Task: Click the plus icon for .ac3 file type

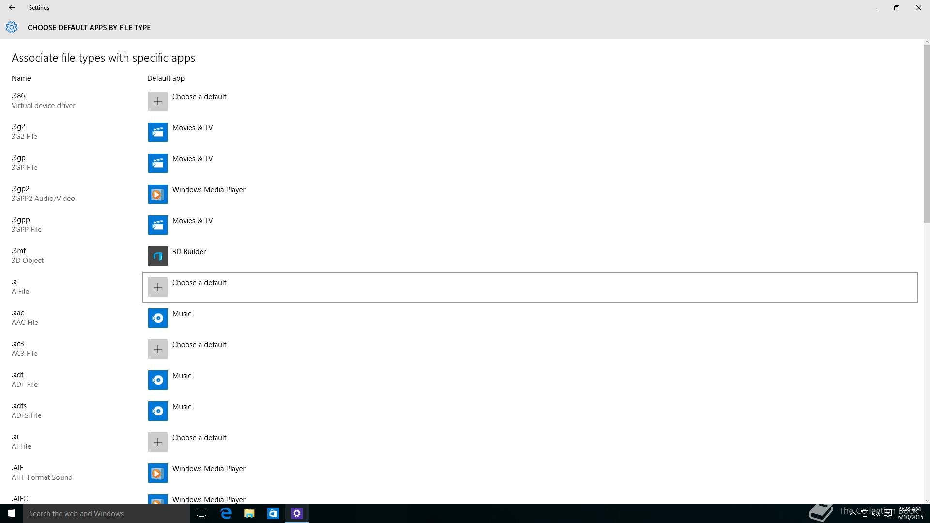Action: tap(157, 349)
